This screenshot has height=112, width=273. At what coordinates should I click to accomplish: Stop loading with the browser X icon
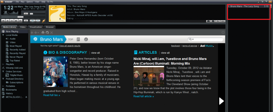(x=51, y=33)
